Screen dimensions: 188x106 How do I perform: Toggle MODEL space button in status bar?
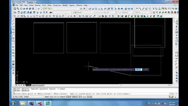(90, 97)
